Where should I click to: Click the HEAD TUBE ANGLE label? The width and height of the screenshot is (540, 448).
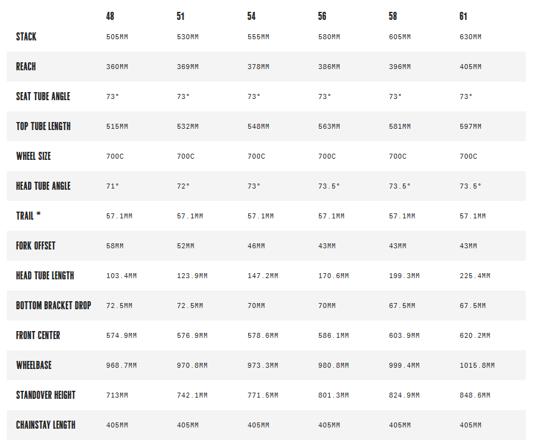[43, 186]
